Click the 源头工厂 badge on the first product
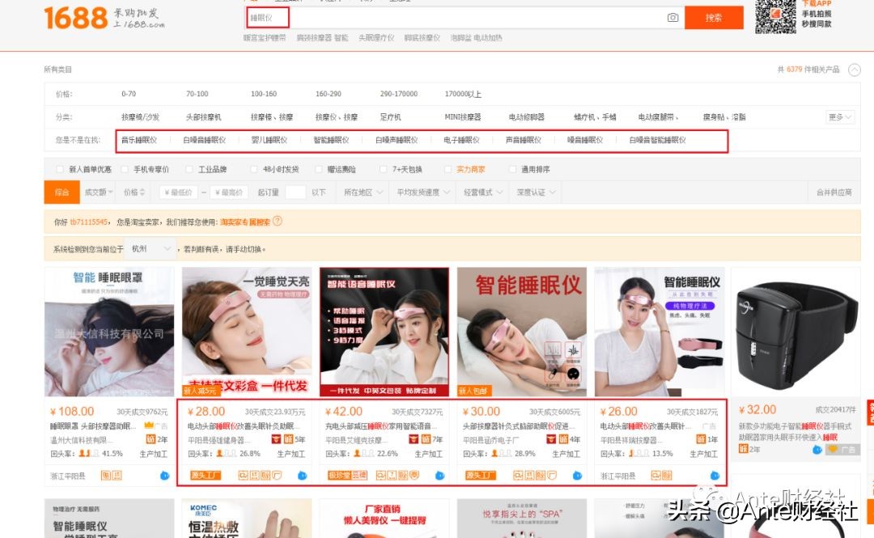The width and height of the screenshot is (874, 538). click(x=207, y=475)
